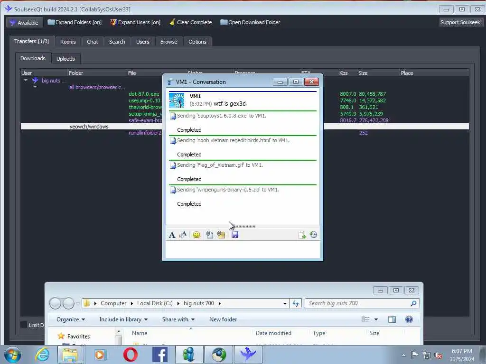This screenshot has width=486, height=364.
Task: Click the send folder paperclip icon
Action: click(x=221, y=235)
